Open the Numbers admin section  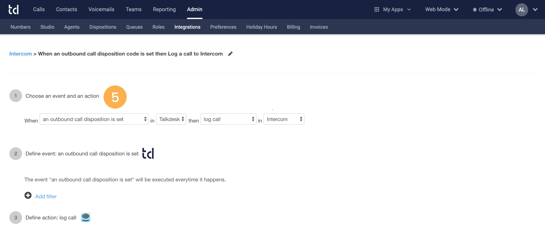point(21,27)
